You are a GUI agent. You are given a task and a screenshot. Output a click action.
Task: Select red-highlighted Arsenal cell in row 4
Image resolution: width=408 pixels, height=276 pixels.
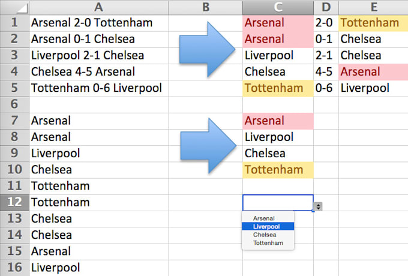373,72
